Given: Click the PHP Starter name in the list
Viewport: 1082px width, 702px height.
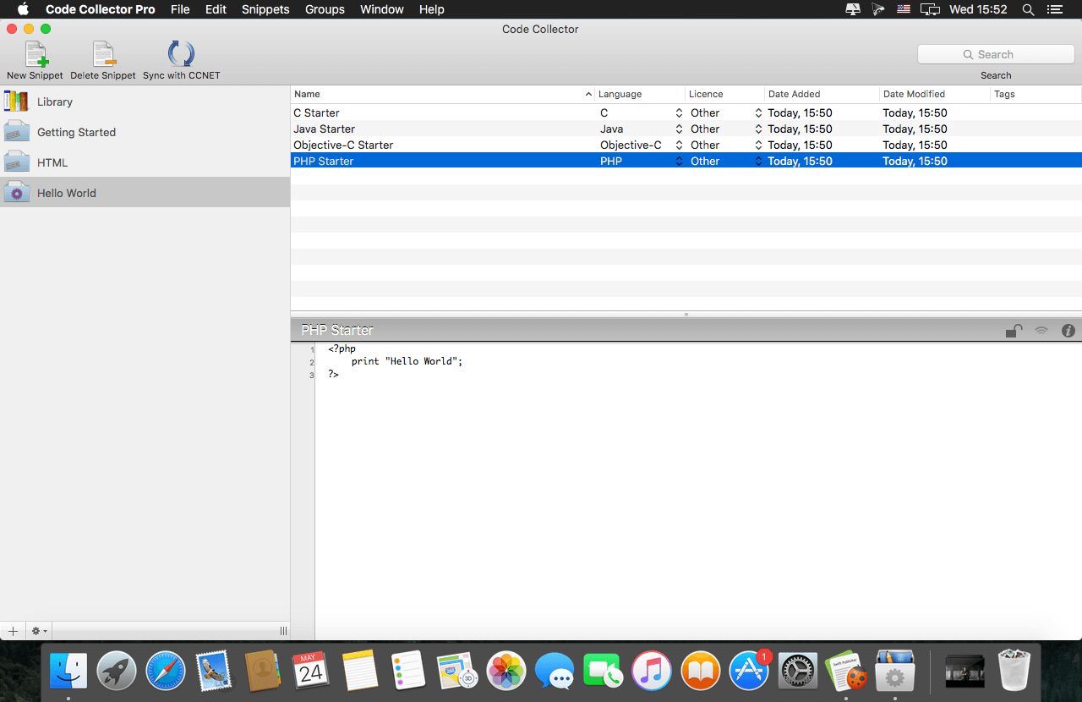Looking at the screenshot, I should pos(324,161).
